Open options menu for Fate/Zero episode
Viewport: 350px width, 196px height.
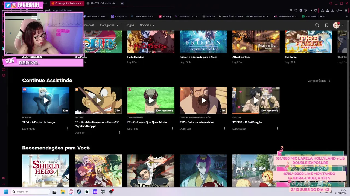point(67,129)
